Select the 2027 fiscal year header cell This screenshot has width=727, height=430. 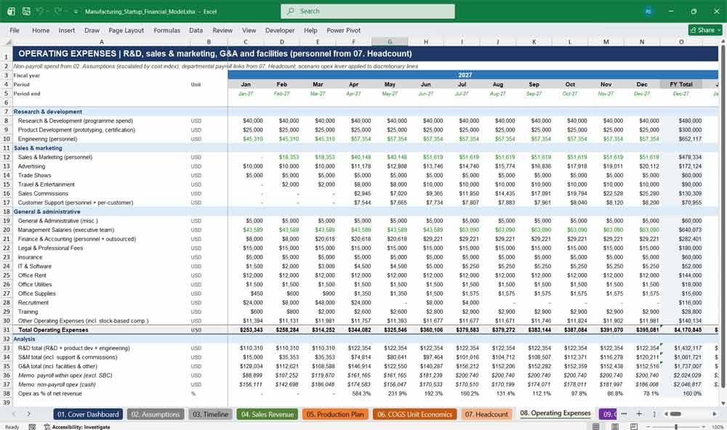[x=465, y=75]
